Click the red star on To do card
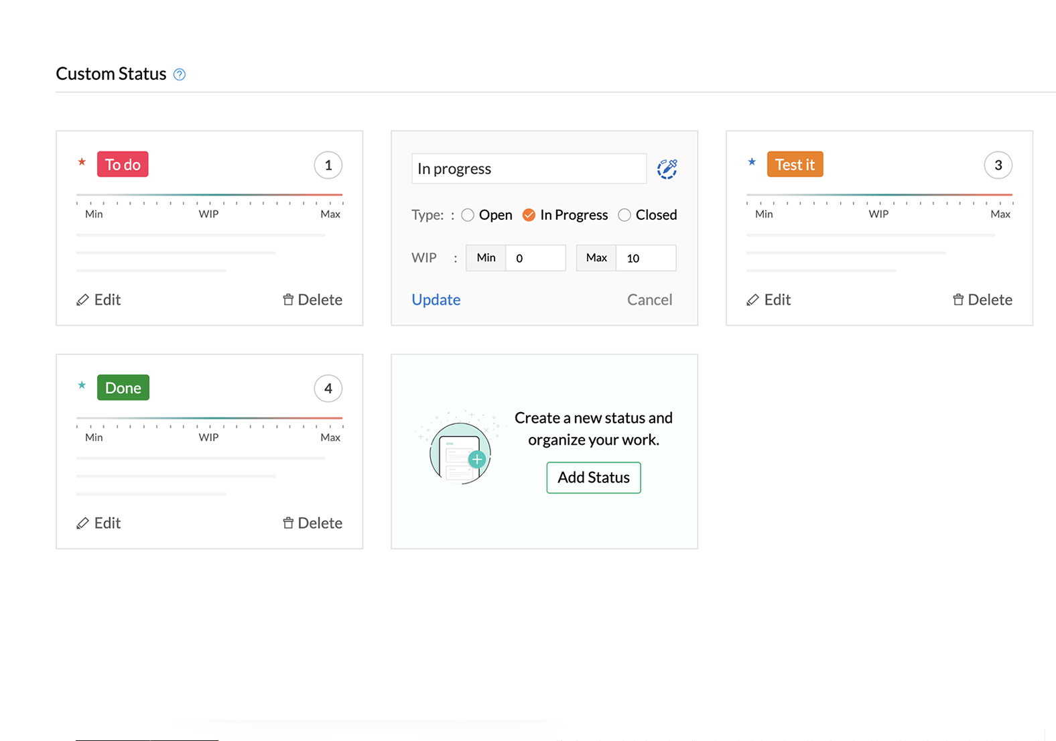This screenshot has width=1056, height=741. coord(82,162)
